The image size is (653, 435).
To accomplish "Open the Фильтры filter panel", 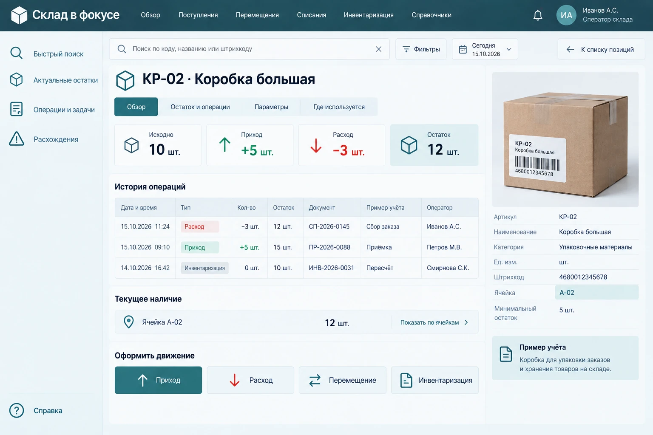I will pyautogui.click(x=421, y=49).
